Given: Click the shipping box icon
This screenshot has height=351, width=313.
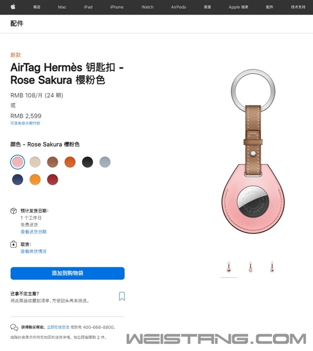Looking at the screenshot, I should click(x=14, y=211).
